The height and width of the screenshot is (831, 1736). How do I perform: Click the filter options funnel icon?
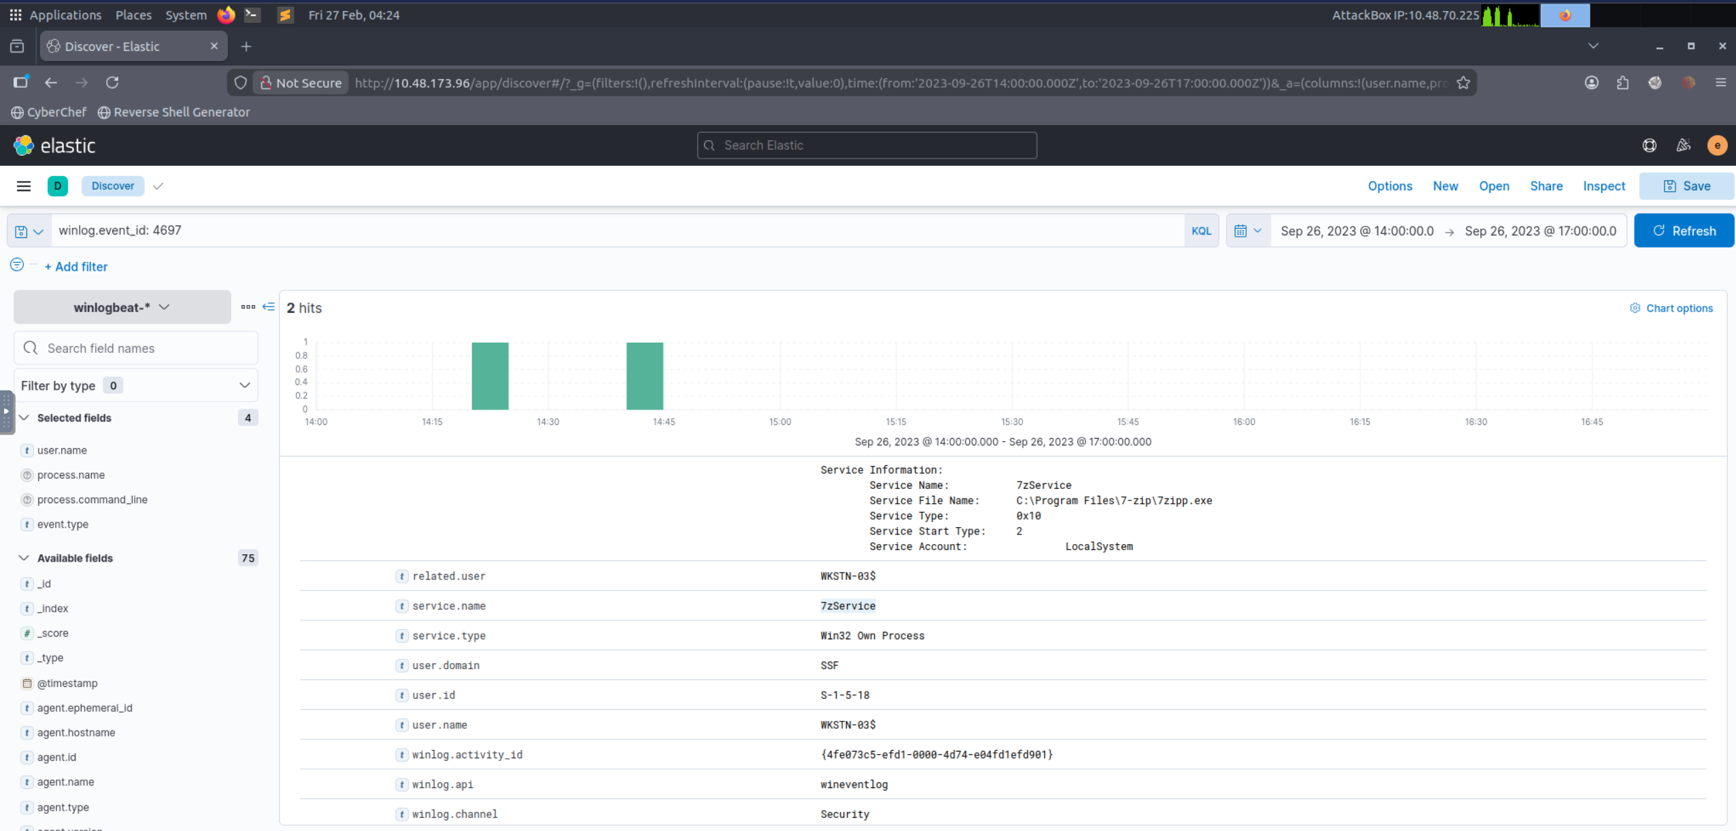pos(17,265)
